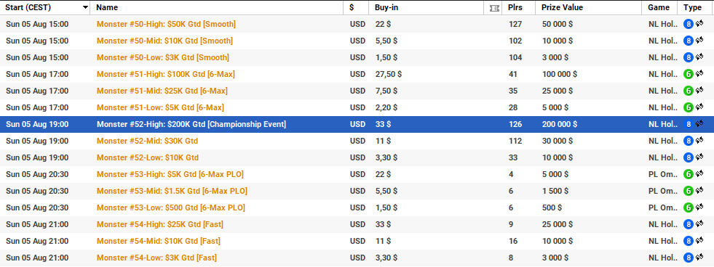Viewport: 714px width, 267px height.
Task: Click re-entry flags icon in Monster #50-Low row
Action: tap(699, 57)
